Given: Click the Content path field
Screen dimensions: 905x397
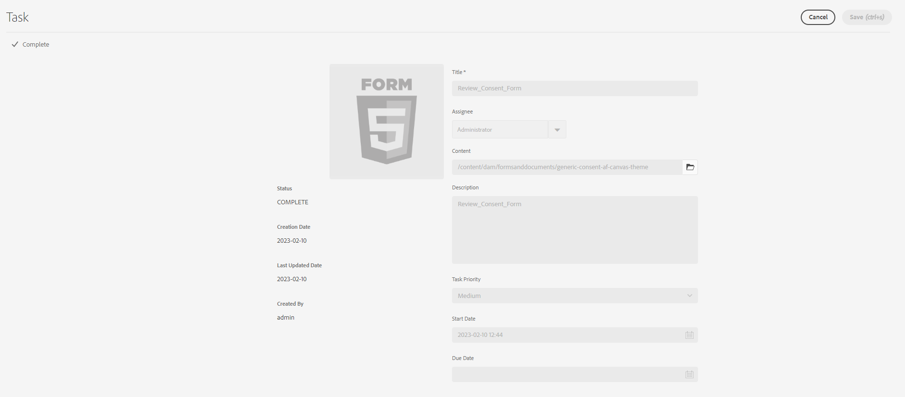Looking at the screenshot, I should (567, 167).
